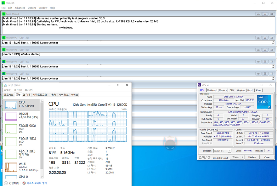
Task: Open the Advanced menu in Prime95
Action: click(20, 8)
